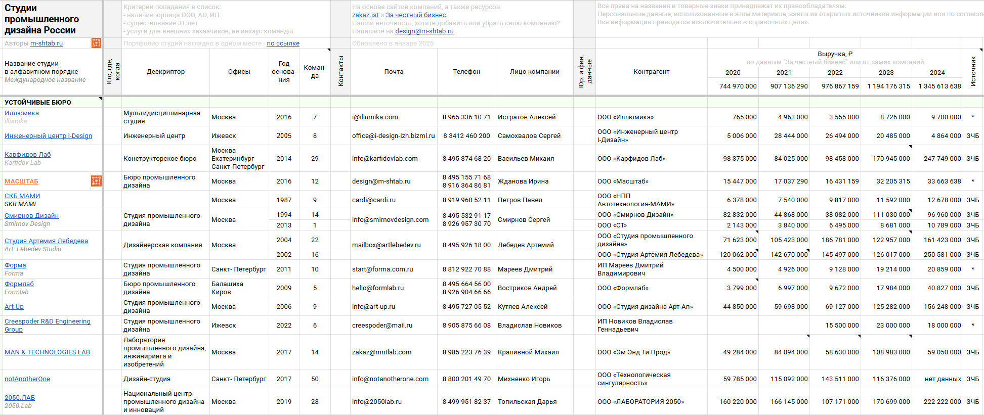This screenshot has width=984, height=415.
Task: Click the vertical «Юр. и фин. данные» header
Action: click(585, 71)
